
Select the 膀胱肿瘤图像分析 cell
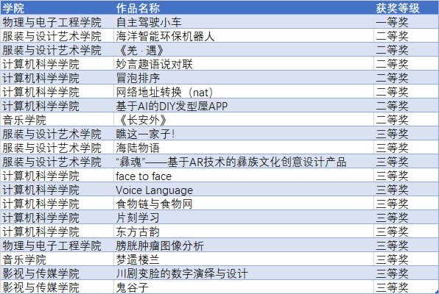[x=244, y=245]
